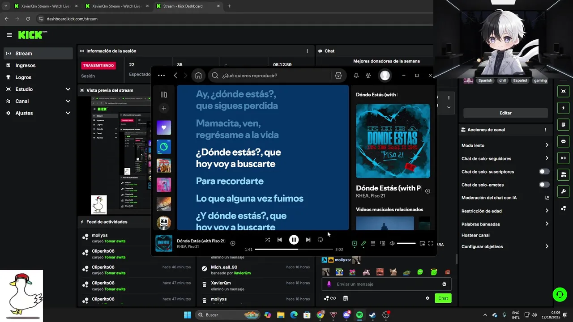Click the chat bubble icon in right sidebar
Screen dimensions: 573x322
[563, 141]
